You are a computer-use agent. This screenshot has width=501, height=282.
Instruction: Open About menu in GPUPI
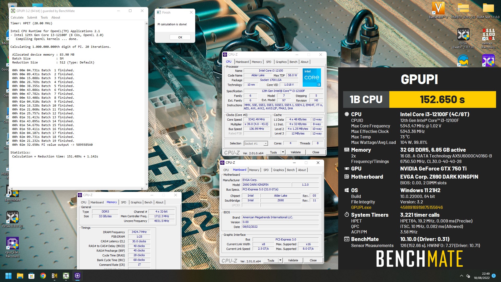56,17
